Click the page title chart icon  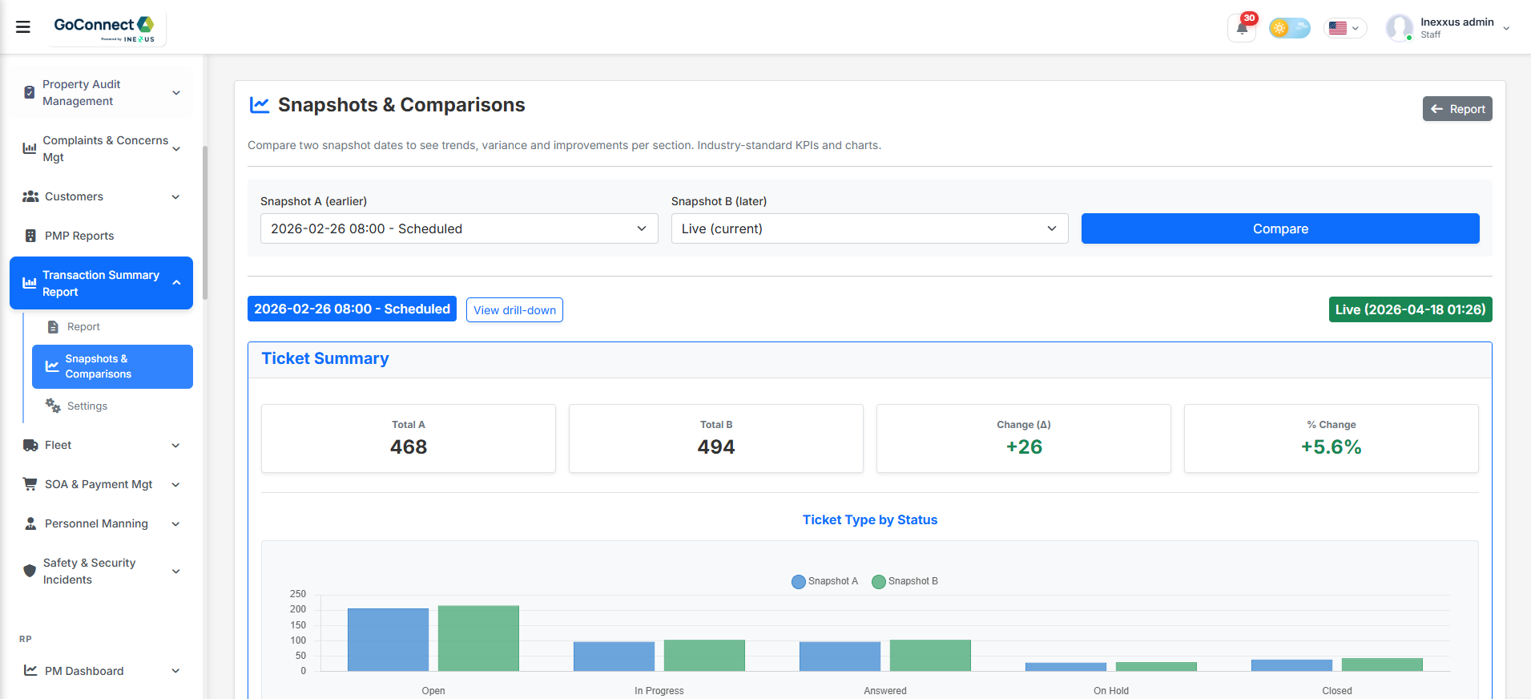[260, 105]
